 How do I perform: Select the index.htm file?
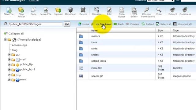click(136, 68)
